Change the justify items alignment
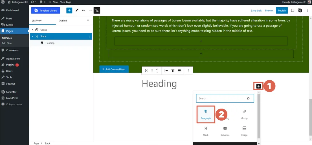 (166, 71)
